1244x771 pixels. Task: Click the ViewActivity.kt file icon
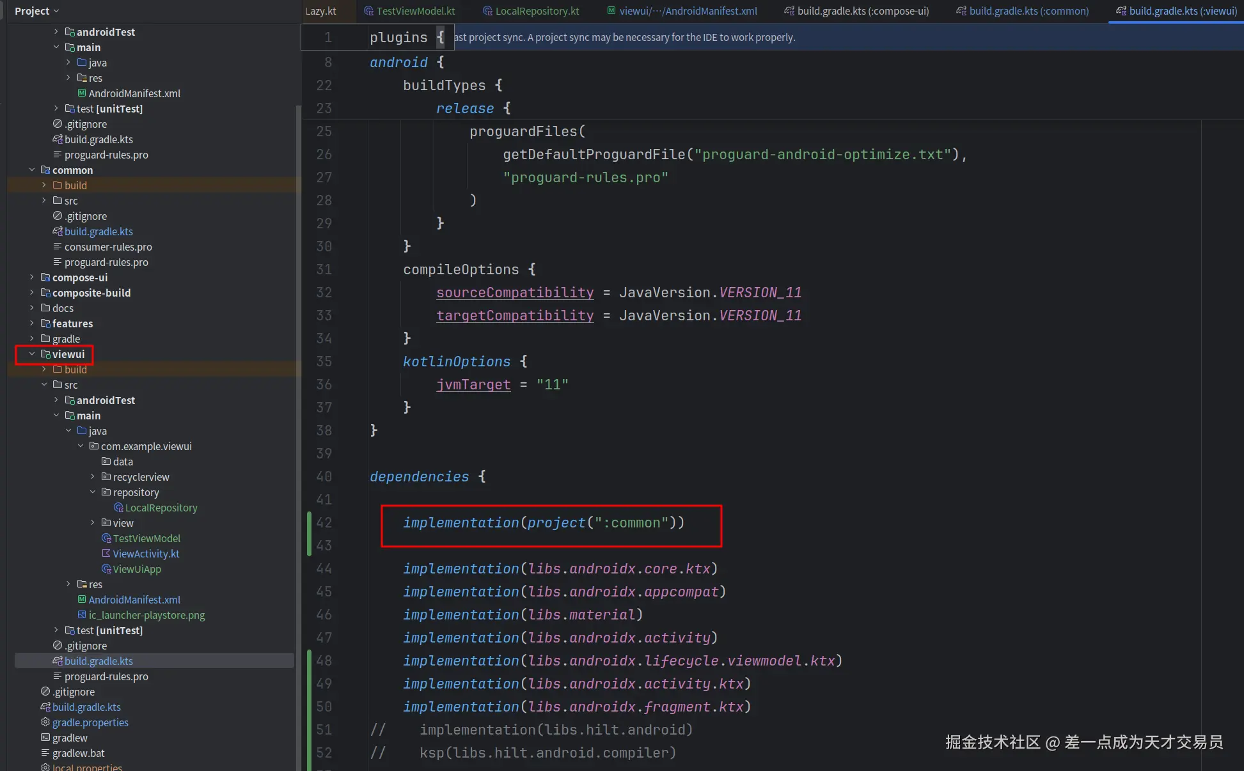[x=106, y=554]
